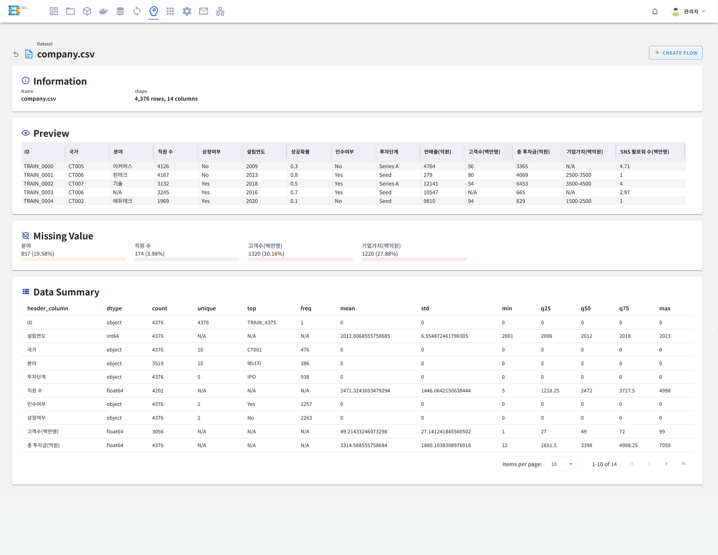Open the dashboard icon in top navigation
Screen dimensions: 718x555
(x=54, y=11)
